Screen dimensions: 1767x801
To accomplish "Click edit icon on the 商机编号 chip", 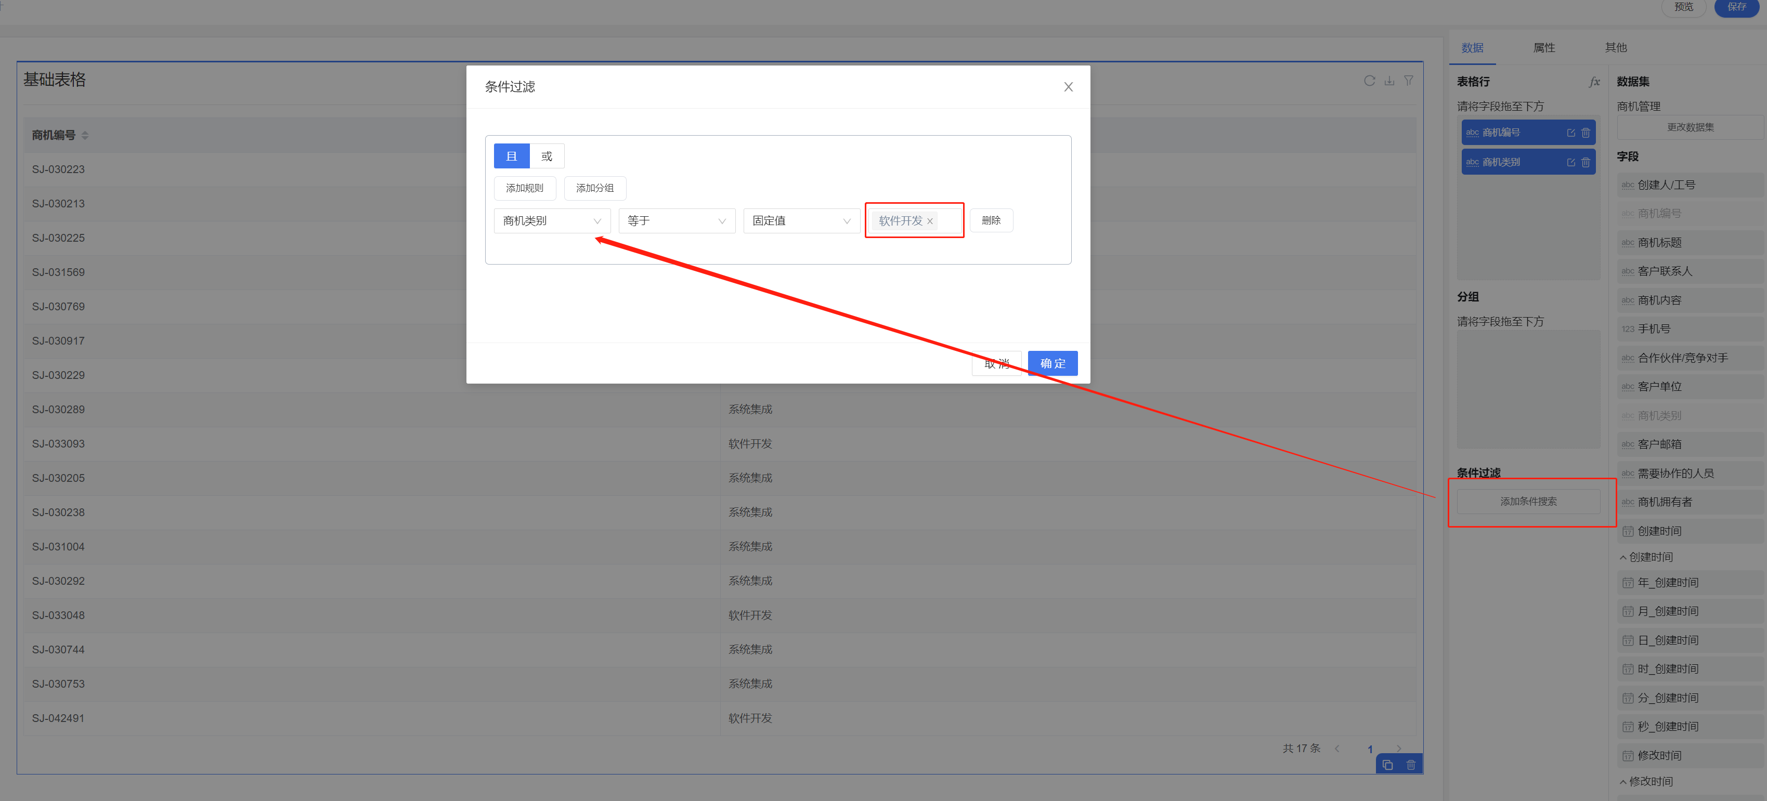I will click(x=1571, y=133).
